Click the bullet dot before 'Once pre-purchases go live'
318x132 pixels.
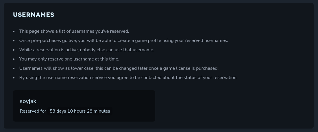(14, 41)
